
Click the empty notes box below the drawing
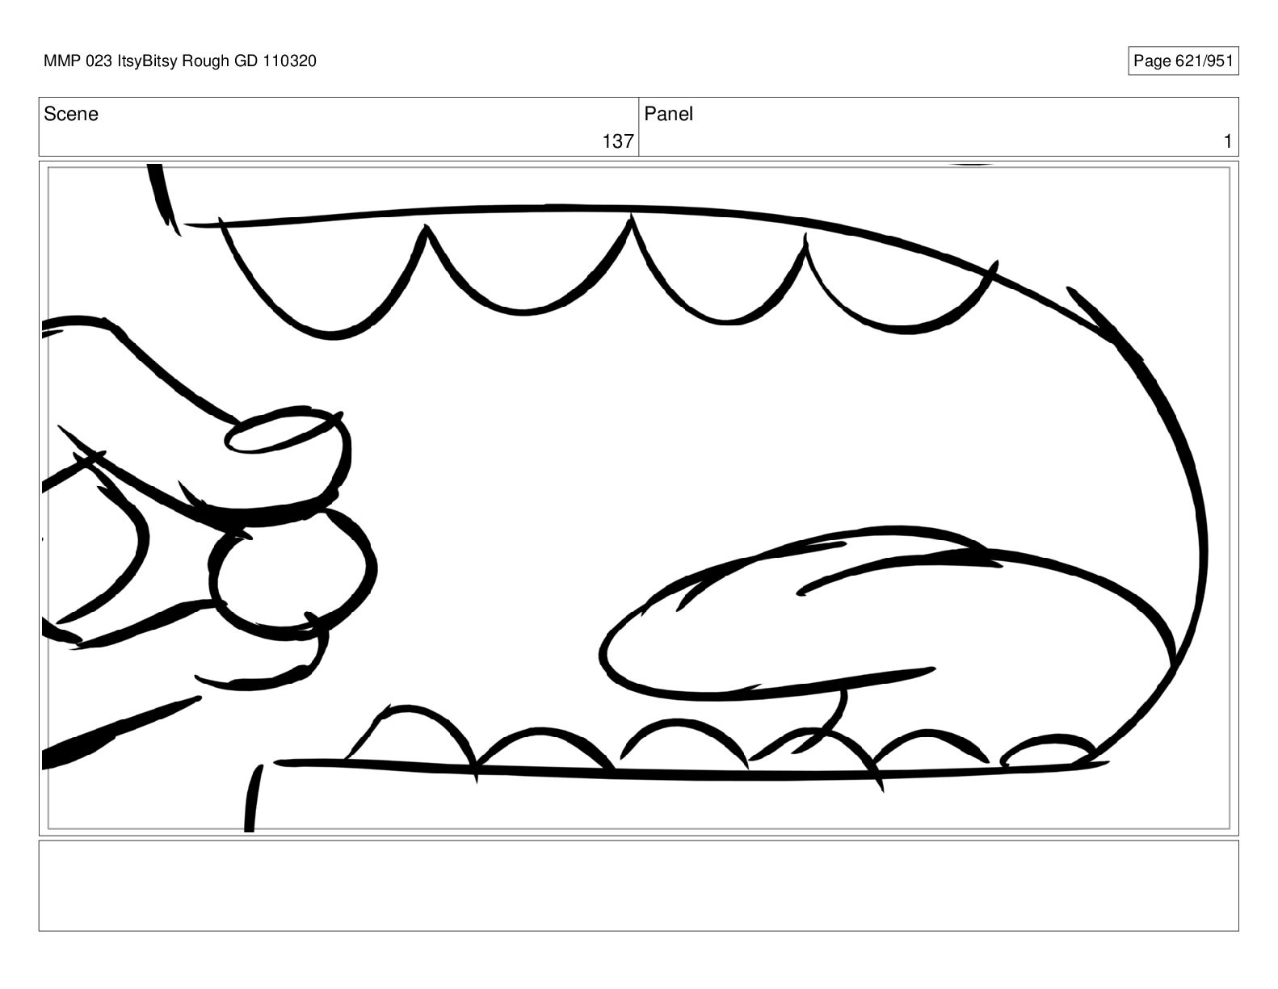(638, 886)
